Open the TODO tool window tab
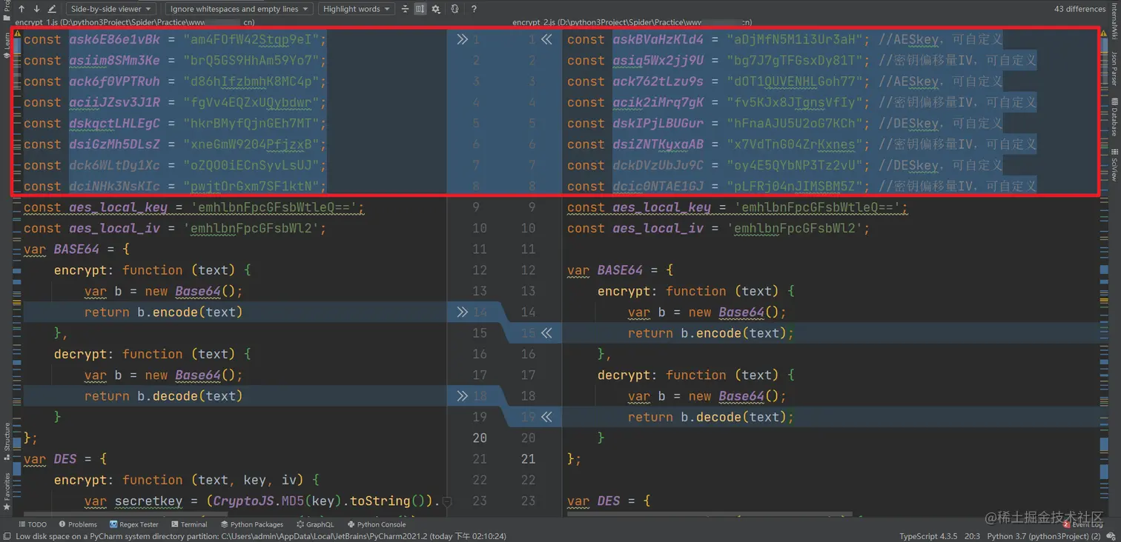This screenshot has height=542, width=1121. point(33,524)
